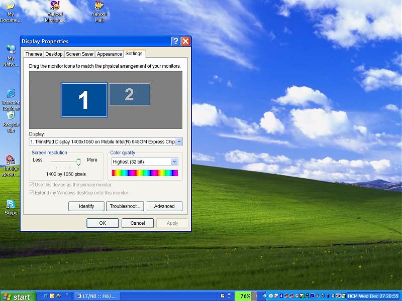Open the Yahoo! Messenger desktop shortcut
The width and height of the screenshot is (402, 301).
(x=55, y=7)
